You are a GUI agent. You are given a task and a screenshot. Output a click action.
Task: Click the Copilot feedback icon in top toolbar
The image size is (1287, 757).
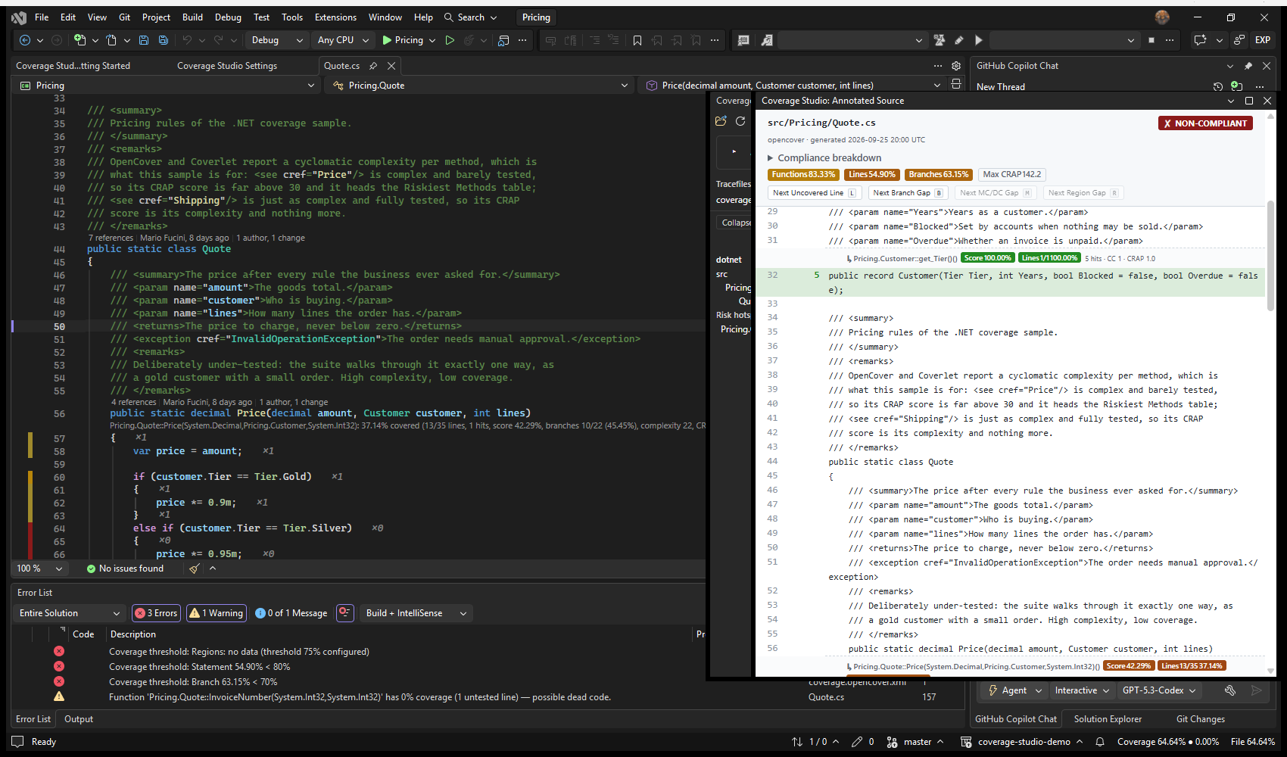(x=1200, y=40)
